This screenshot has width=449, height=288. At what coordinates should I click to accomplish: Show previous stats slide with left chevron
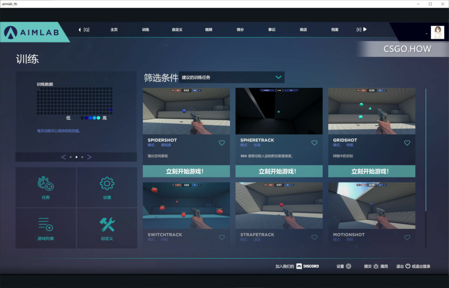coord(64,157)
